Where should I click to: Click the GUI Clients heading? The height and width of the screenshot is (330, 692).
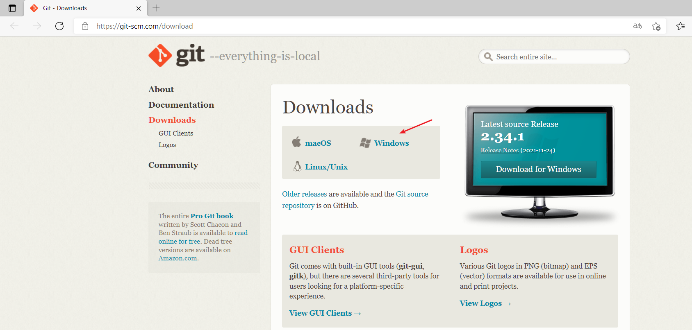(x=316, y=250)
